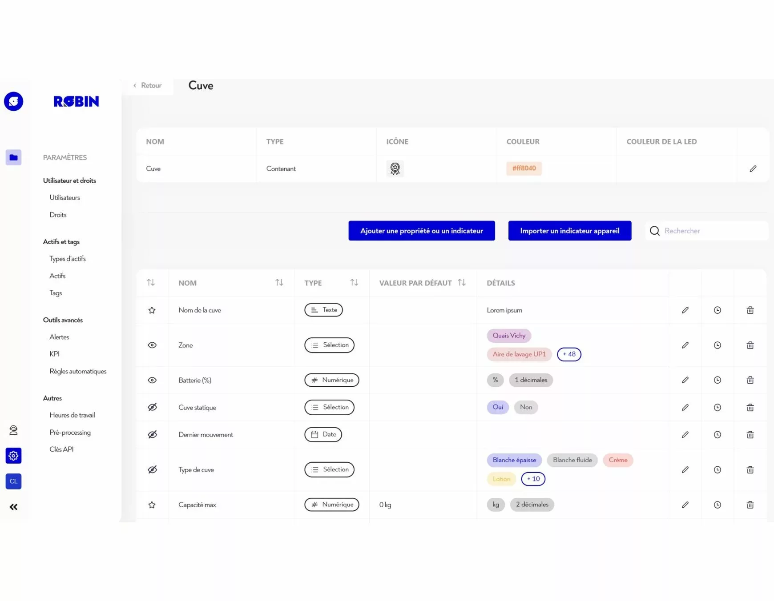Delete the Capacité max property

coord(750,505)
